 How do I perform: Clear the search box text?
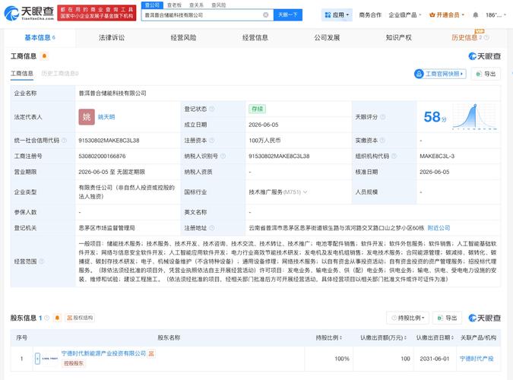coord(266,14)
